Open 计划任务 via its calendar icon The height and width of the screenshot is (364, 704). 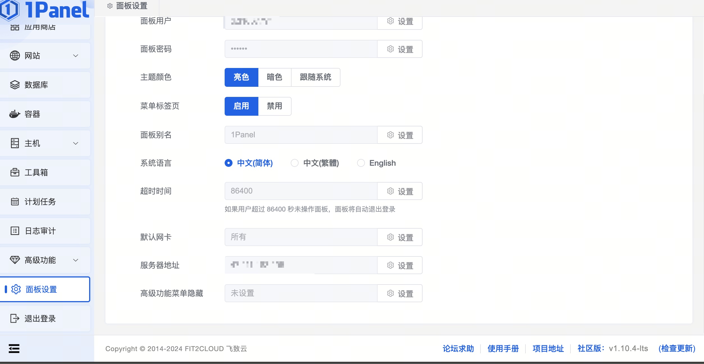(15, 201)
